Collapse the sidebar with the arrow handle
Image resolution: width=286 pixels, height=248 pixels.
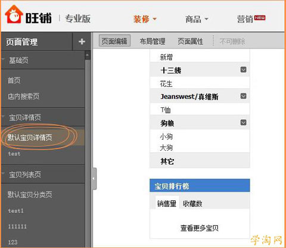pyautogui.click(x=94, y=178)
